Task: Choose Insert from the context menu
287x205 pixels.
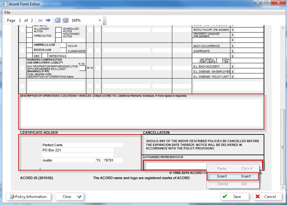Action: (x=232, y=177)
